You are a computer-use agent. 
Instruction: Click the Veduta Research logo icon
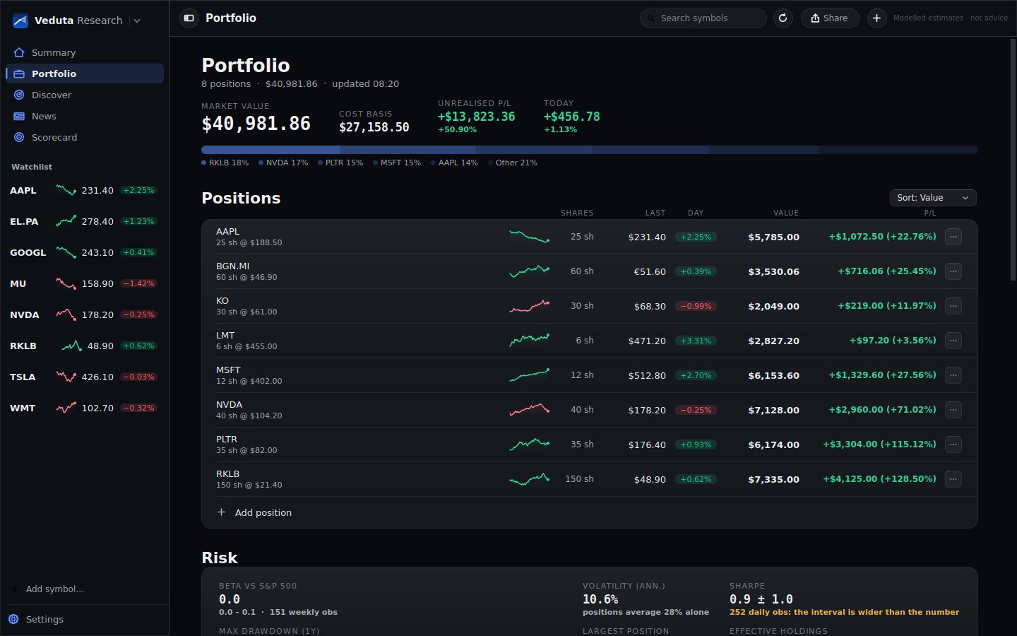pos(20,20)
